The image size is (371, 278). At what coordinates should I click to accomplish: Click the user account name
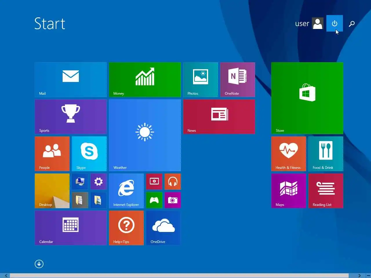(302, 24)
